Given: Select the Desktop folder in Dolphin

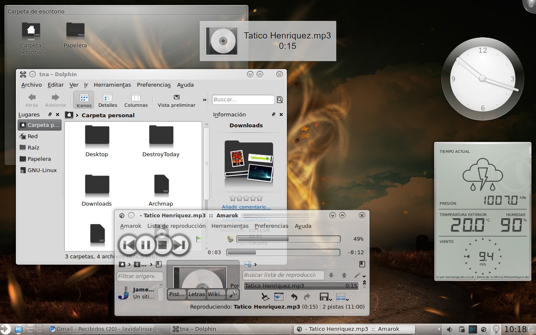Looking at the screenshot, I should click(97, 141).
